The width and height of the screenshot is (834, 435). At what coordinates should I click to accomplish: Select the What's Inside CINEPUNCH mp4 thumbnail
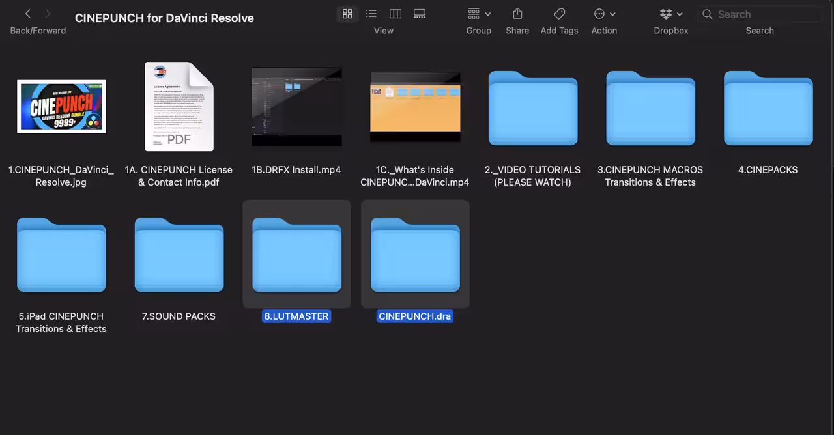415,107
